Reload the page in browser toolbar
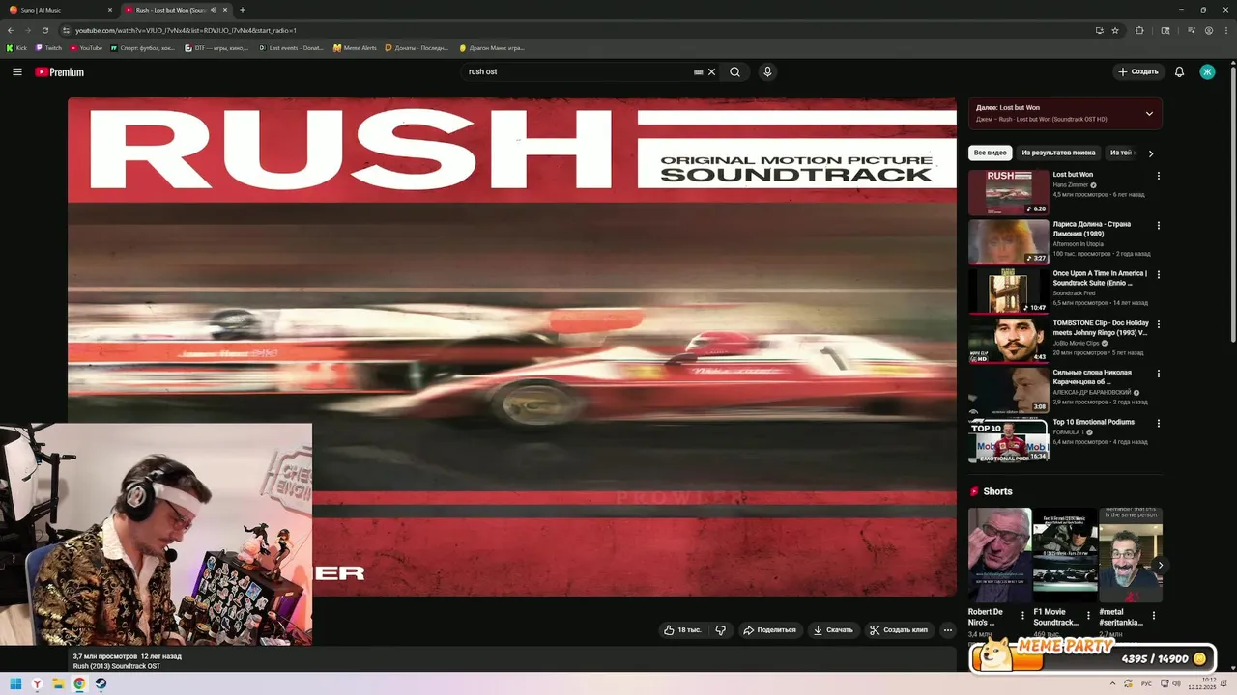1237x695 pixels. click(x=44, y=30)
